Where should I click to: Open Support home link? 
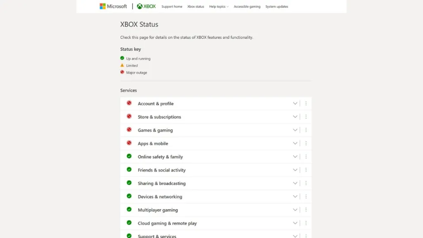pyautogui.click(x=172, y=7)
